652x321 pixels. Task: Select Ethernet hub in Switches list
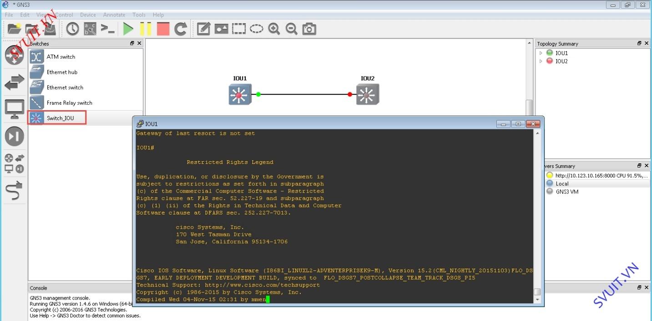click(85, 72)
